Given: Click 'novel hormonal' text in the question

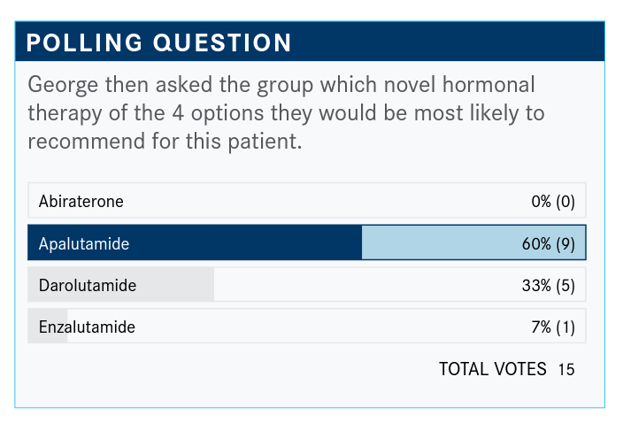Looking at the screenshot, I should 469,86.
